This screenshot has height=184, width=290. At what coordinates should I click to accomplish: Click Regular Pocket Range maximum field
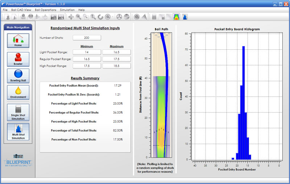(x=116, y=59)
